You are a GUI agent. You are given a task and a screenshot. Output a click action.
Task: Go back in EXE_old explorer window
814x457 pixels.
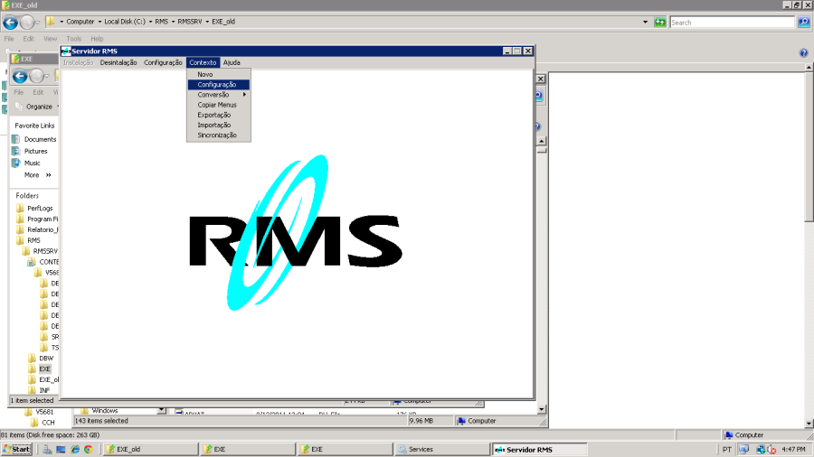point(10,23)
